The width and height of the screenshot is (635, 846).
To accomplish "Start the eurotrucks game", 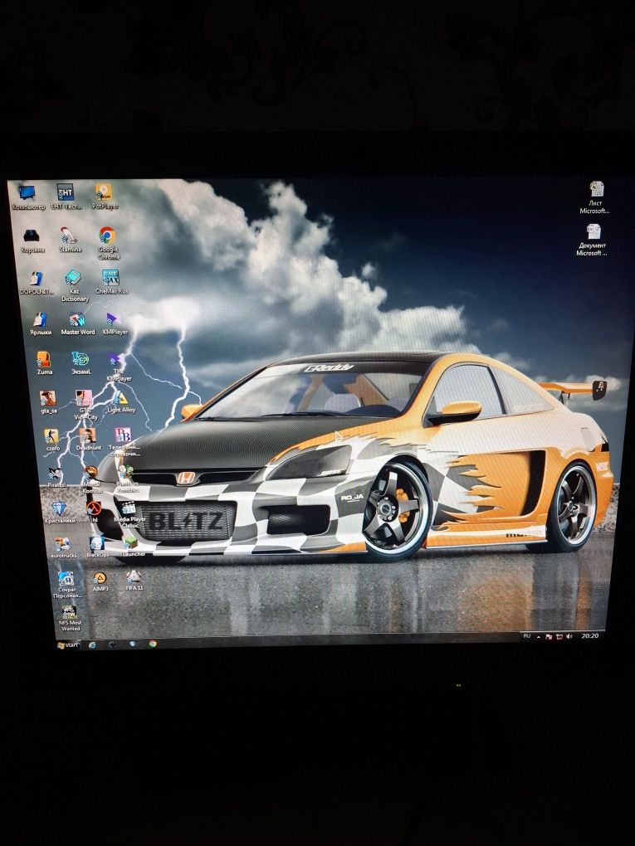I will (63, 547).
